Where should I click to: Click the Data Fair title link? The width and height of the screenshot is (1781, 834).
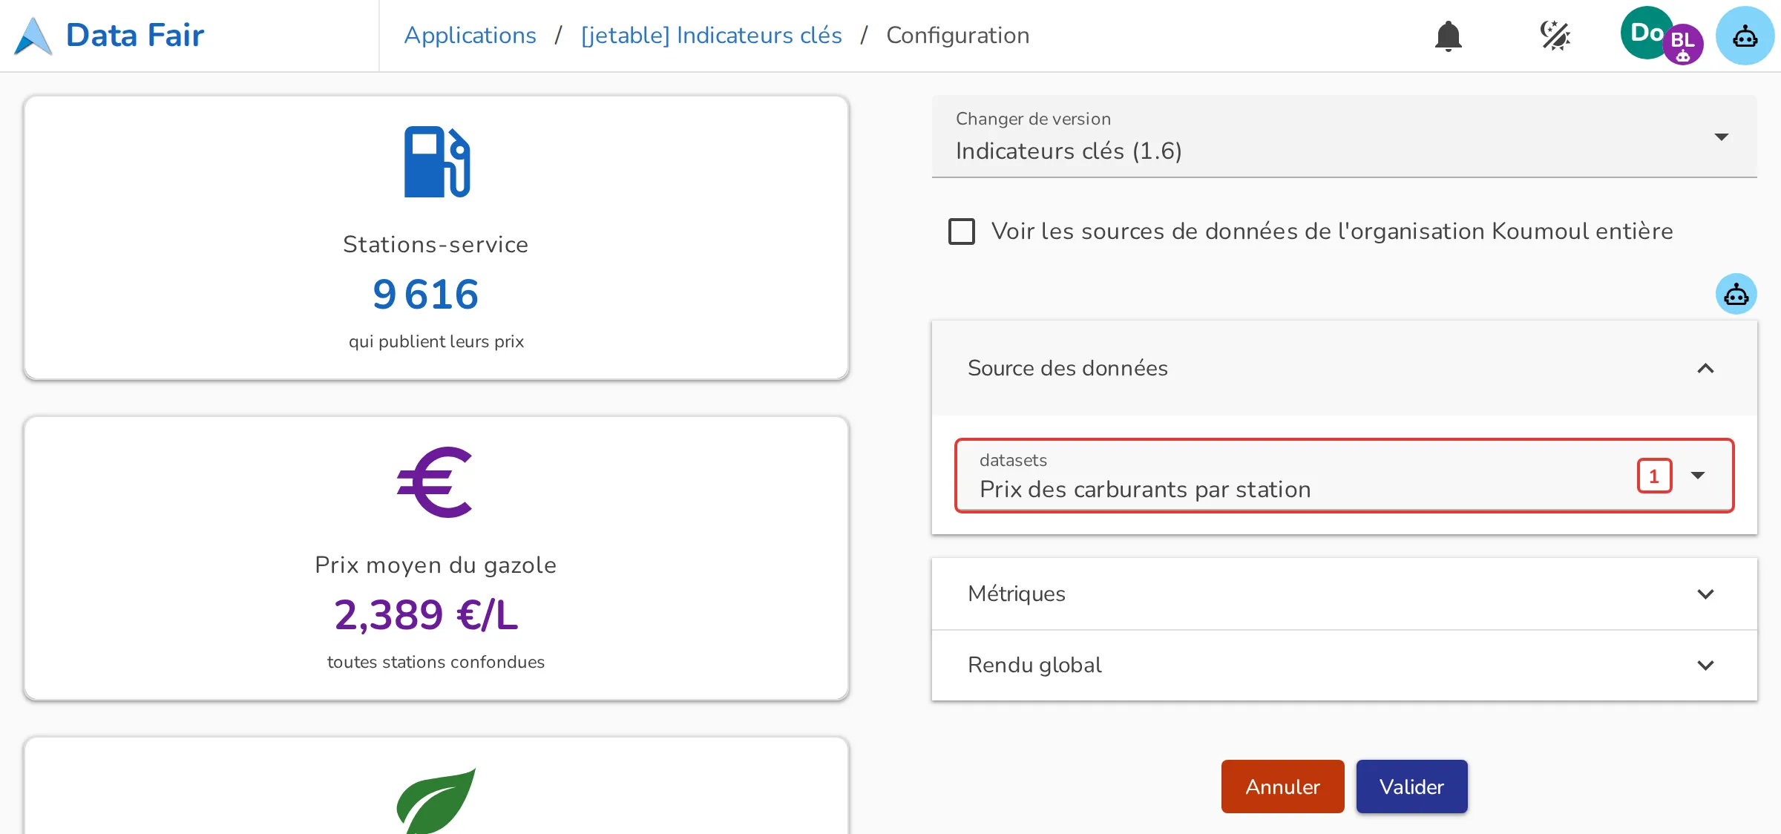[134, 36]
